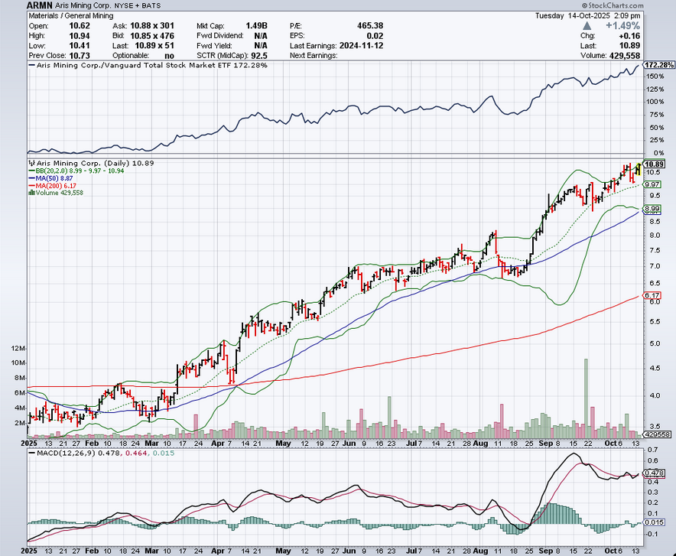Click the red MA(200) legend line marker
The image size is (676, 556).
click(31, 185)
